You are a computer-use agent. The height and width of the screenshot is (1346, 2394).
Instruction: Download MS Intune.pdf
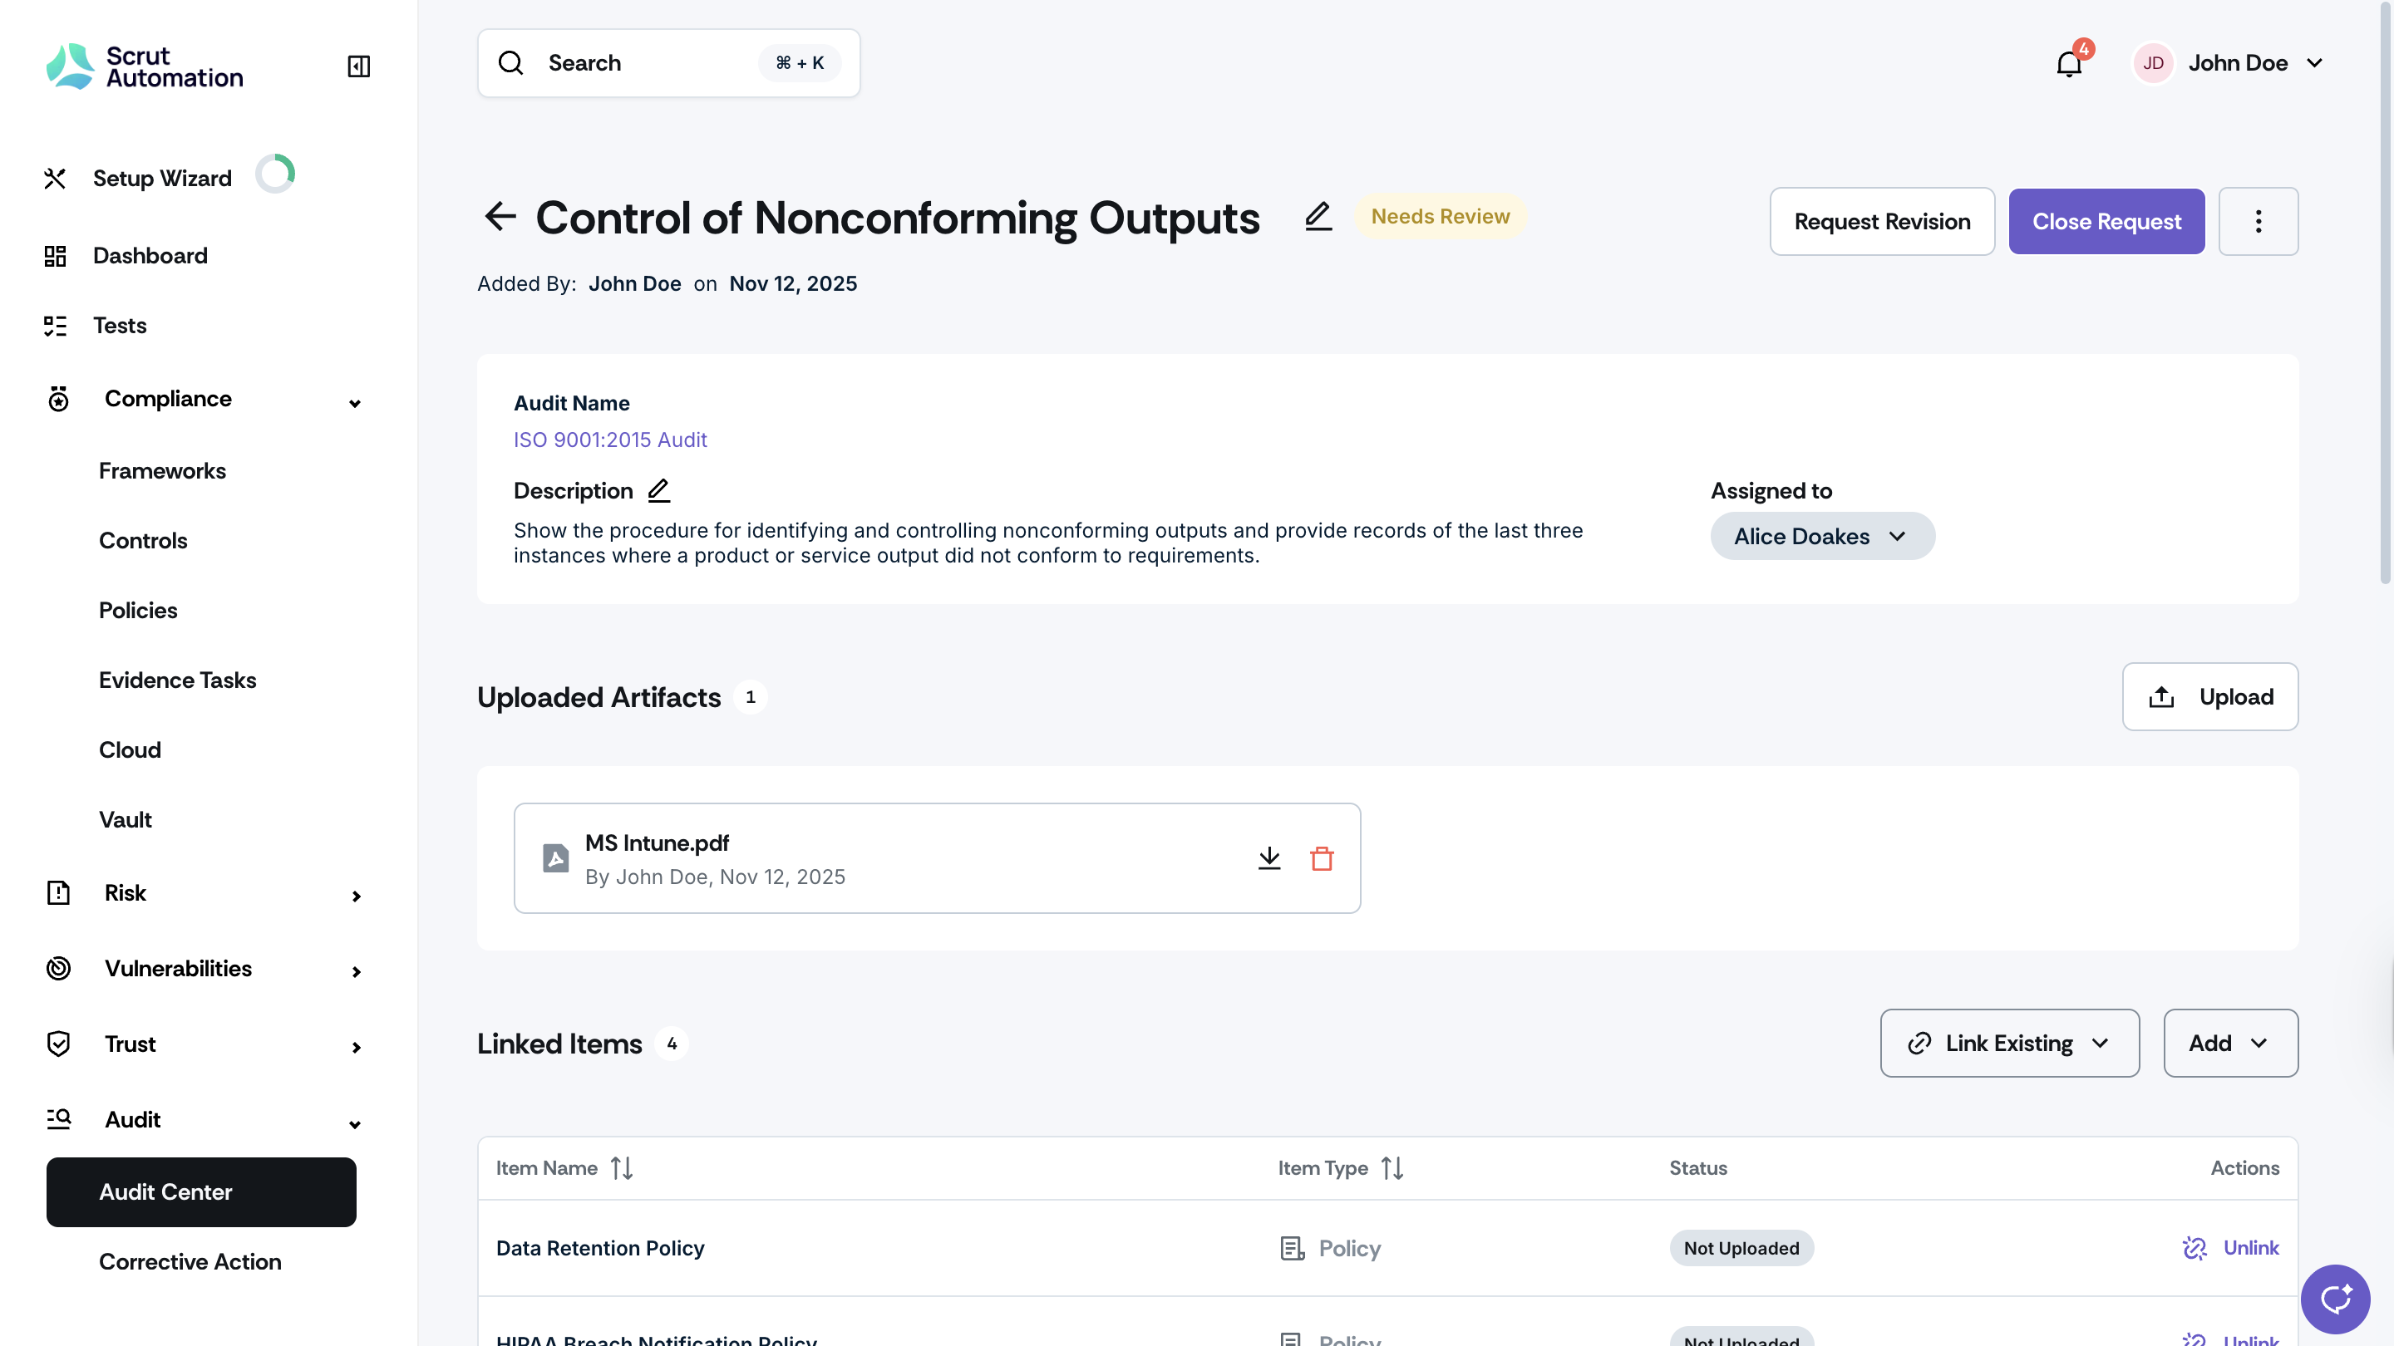click(x=1268, y=858)
